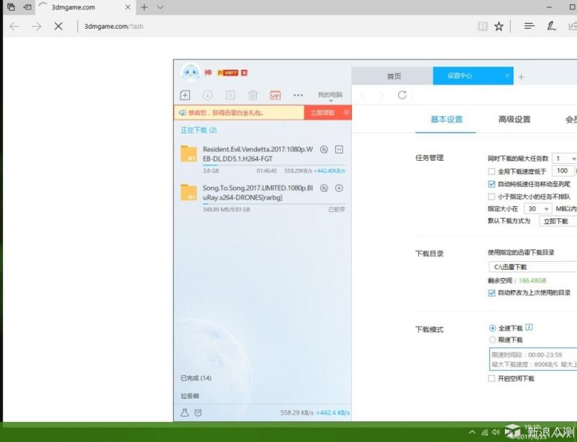Click the VIP7 badge beside username
The width and height of the screenshot is (577, 442).
[228, 73]
